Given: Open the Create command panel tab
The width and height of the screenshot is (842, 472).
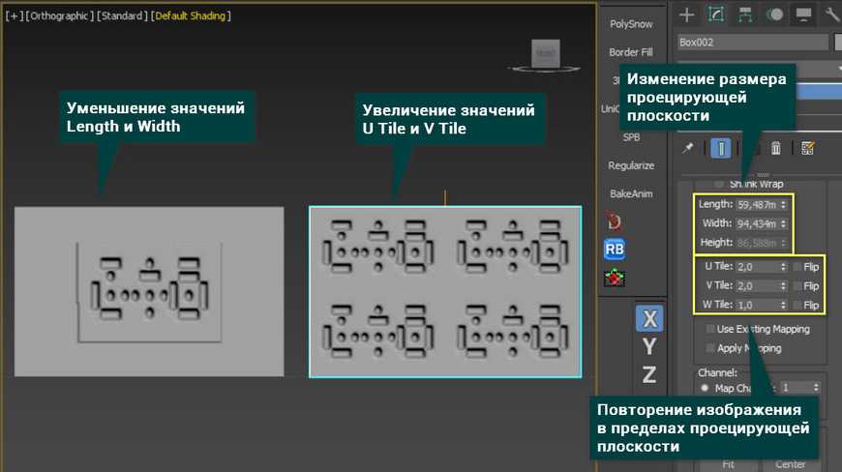Looking at the screenshot, I should pos(687,15).
